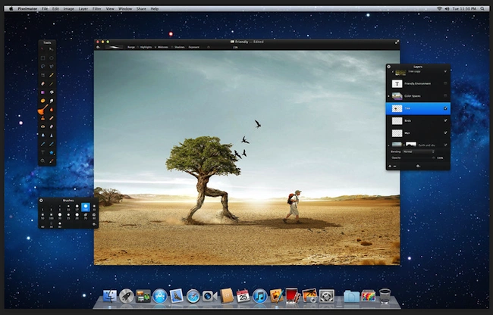Select the Sponge tool
Screen dimensions: 493x315
click(x=42, y=101)
